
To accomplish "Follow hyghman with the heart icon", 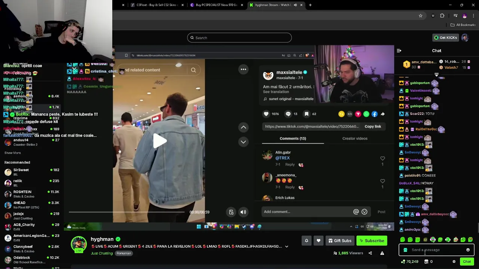I will click(318, 241).
